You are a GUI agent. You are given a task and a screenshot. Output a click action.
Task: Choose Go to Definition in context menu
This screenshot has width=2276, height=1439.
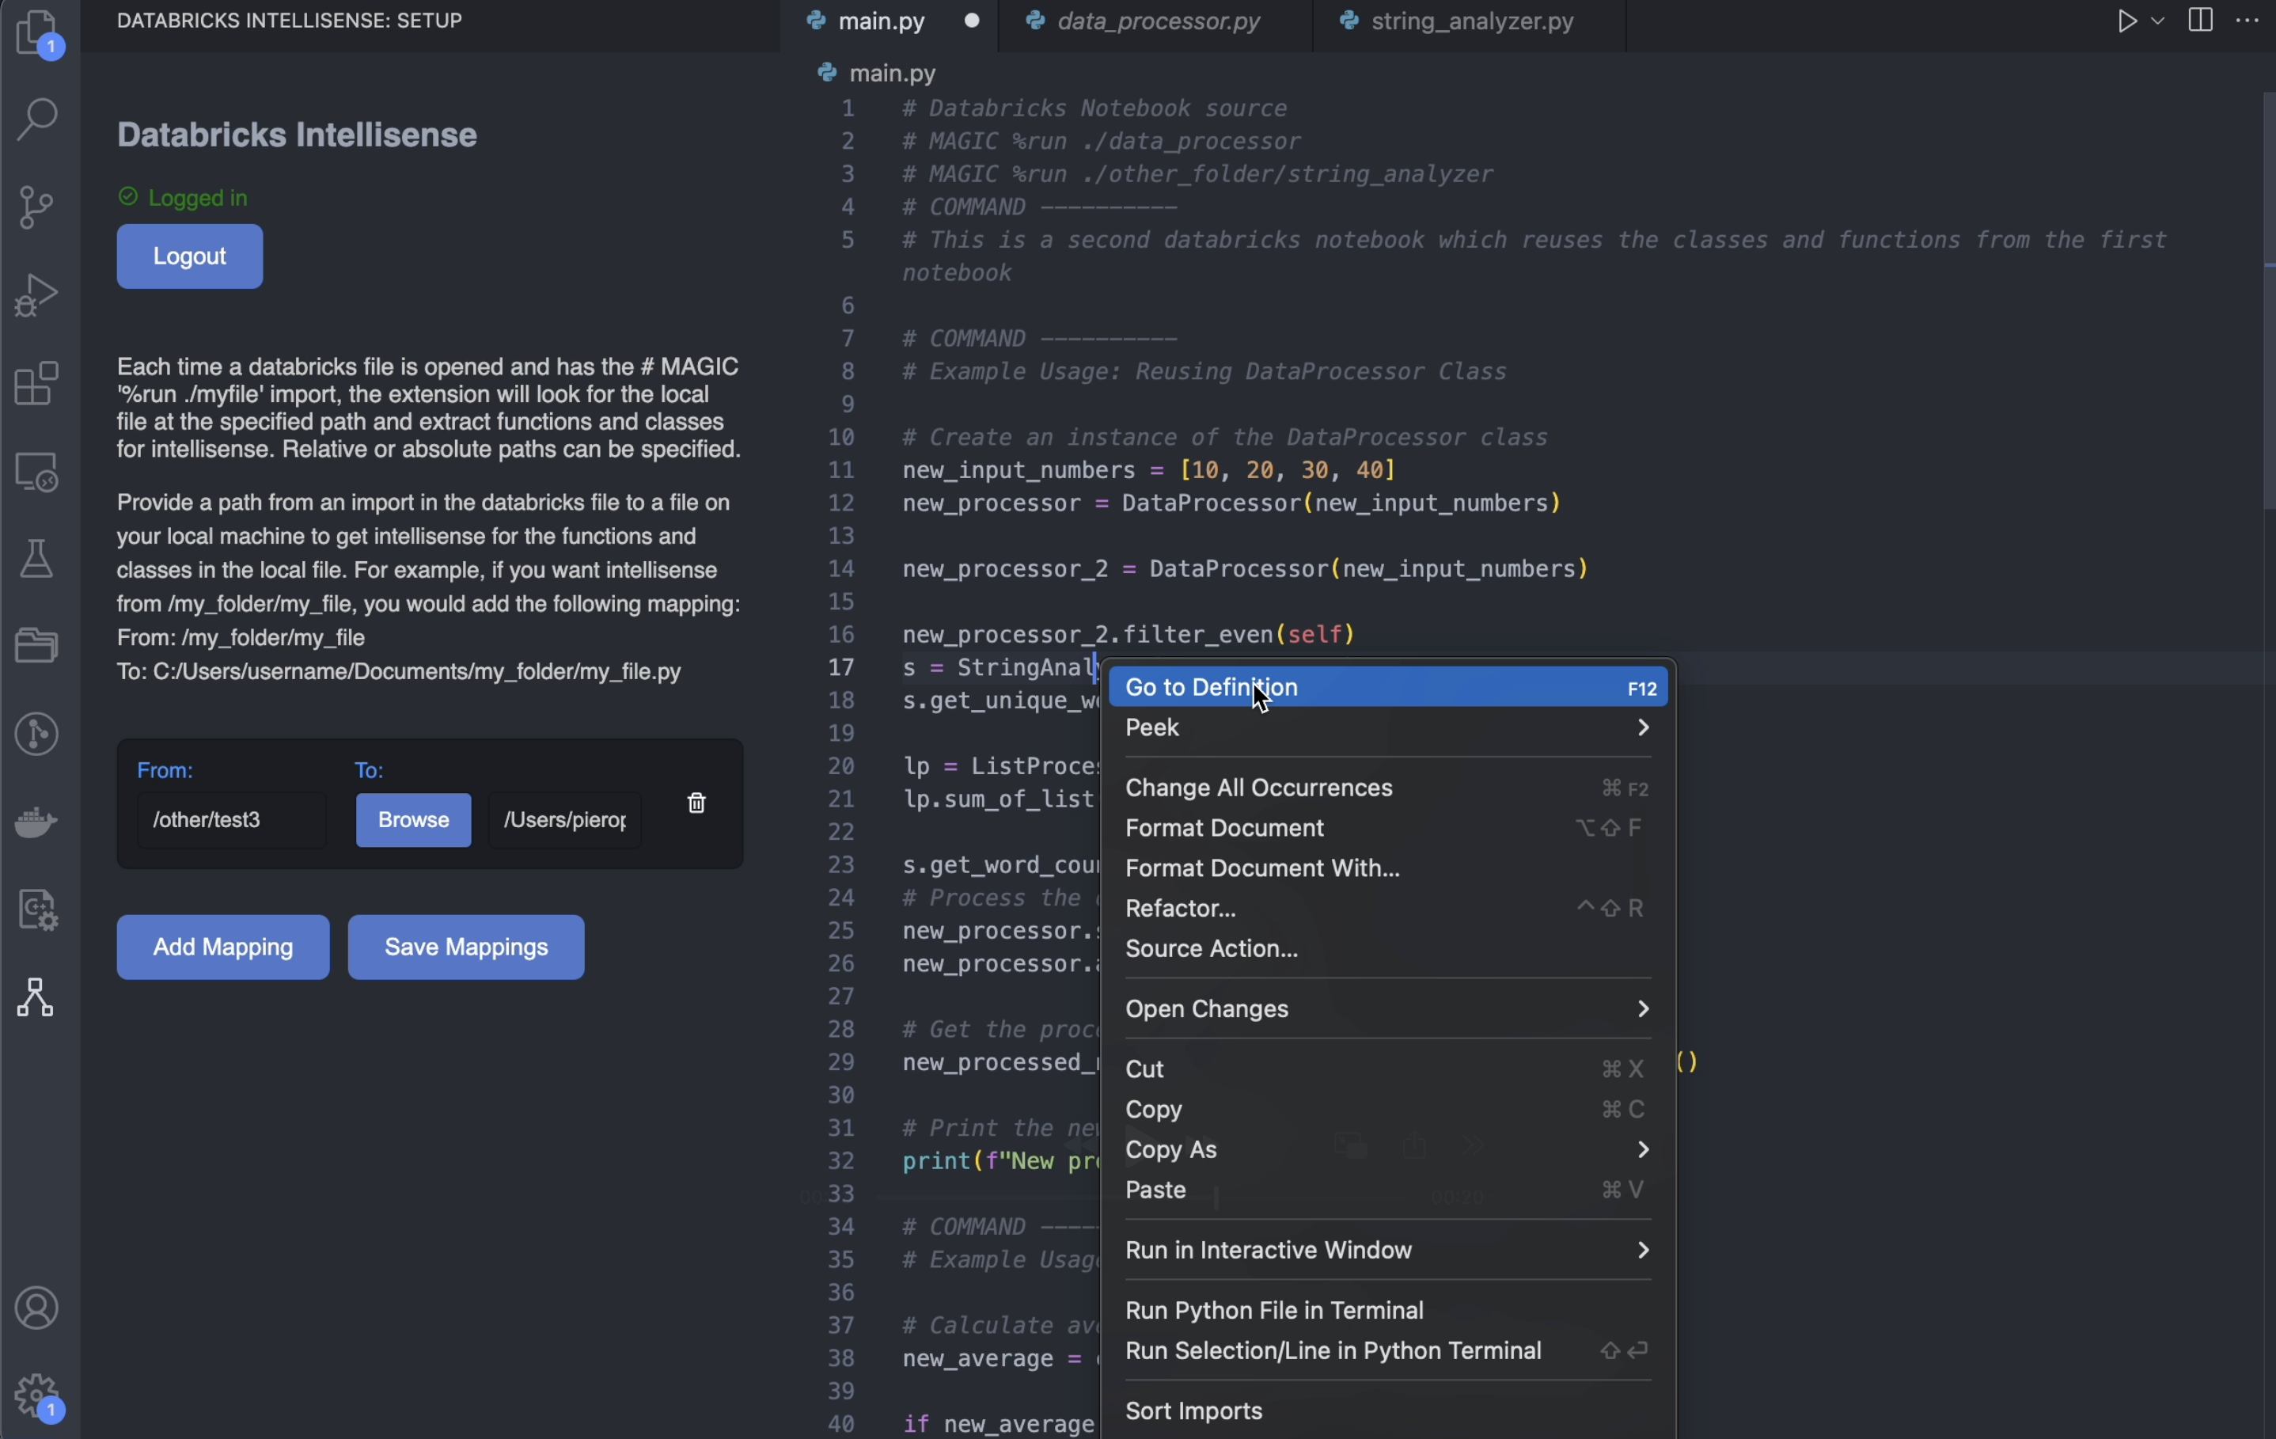1387,687
